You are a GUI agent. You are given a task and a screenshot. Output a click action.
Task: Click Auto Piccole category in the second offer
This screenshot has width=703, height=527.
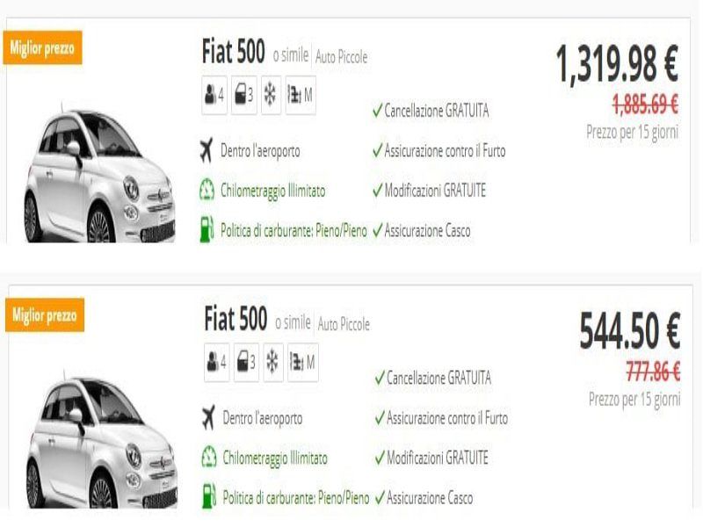pyautogui.click(x=344, y=324)
